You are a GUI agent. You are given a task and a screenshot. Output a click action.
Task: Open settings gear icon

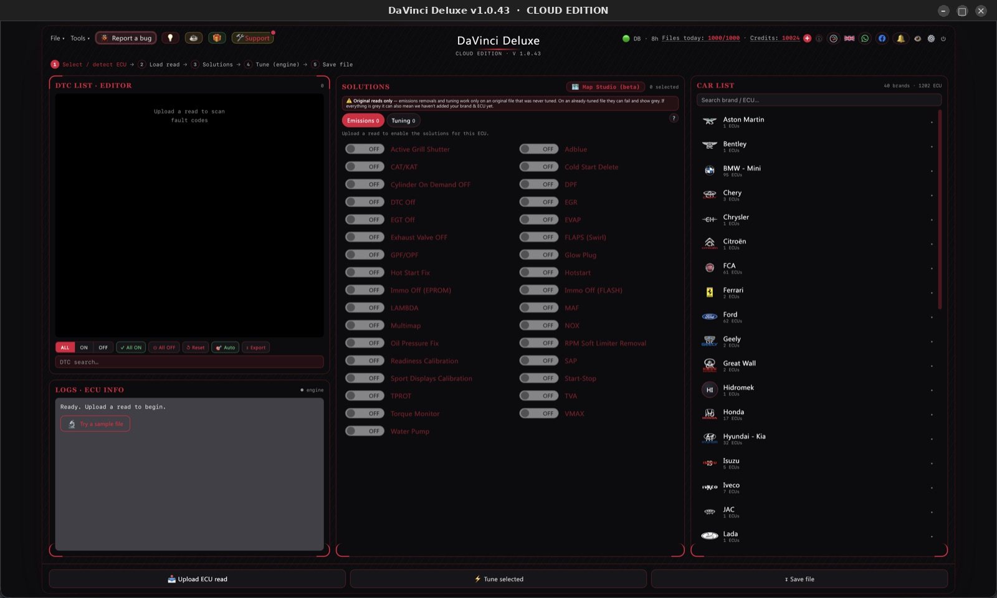[x=931, y=39]
